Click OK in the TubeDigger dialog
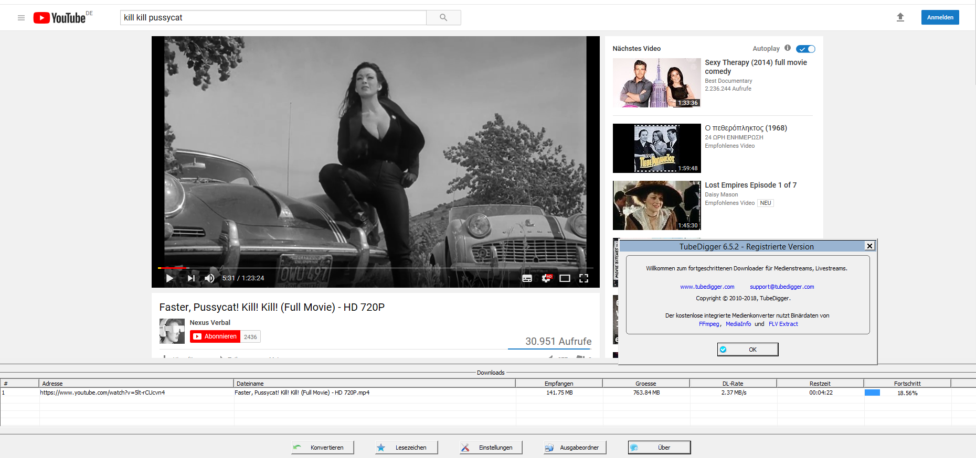Screen dimensions: 976x458 748,350
